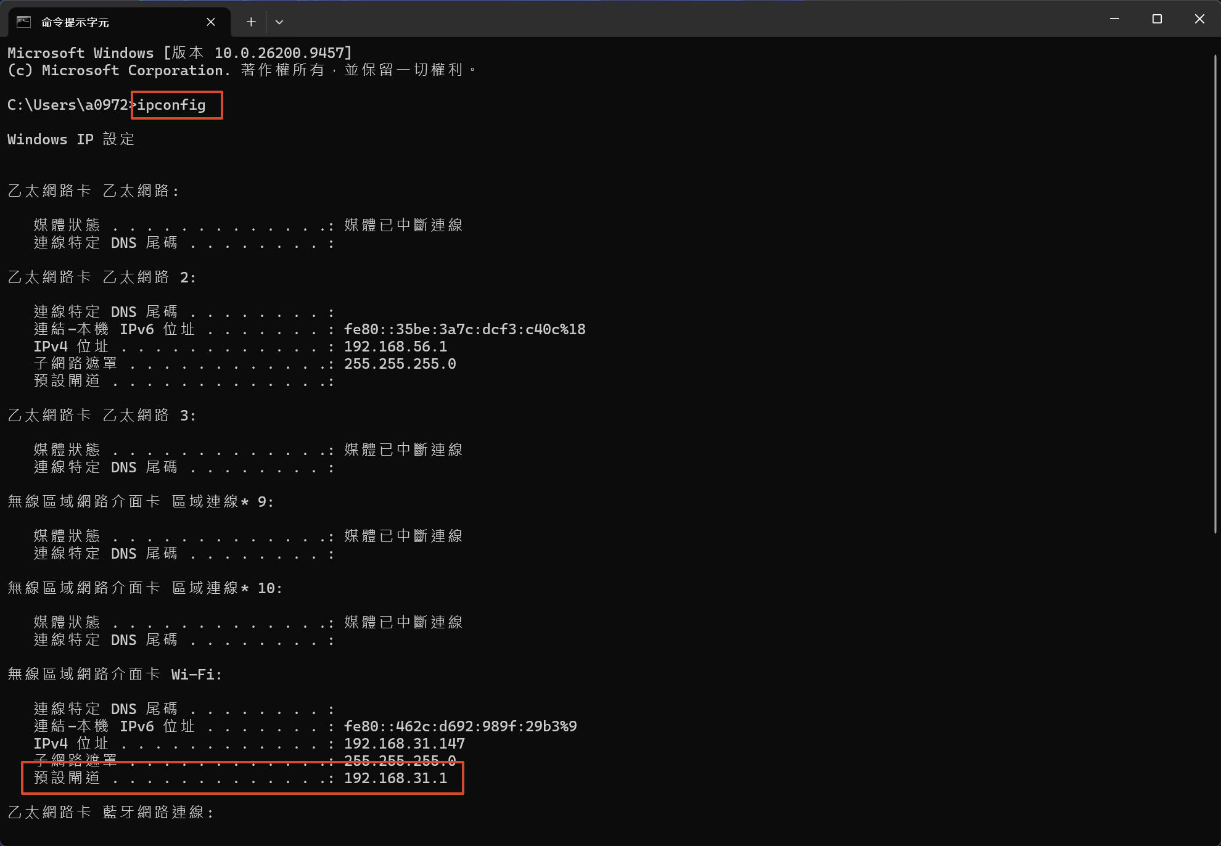Click the Wi-Fi IPv4 address 192.168.31.147
Viewport: 1221px width, 846px height.
pyautogui.click(x=405, y=744)
